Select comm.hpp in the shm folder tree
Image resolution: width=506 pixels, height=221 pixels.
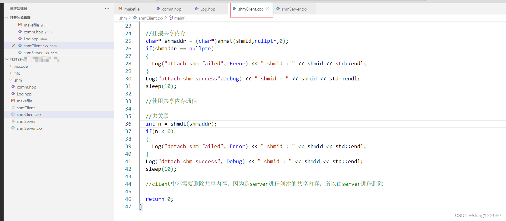point(59,87)
